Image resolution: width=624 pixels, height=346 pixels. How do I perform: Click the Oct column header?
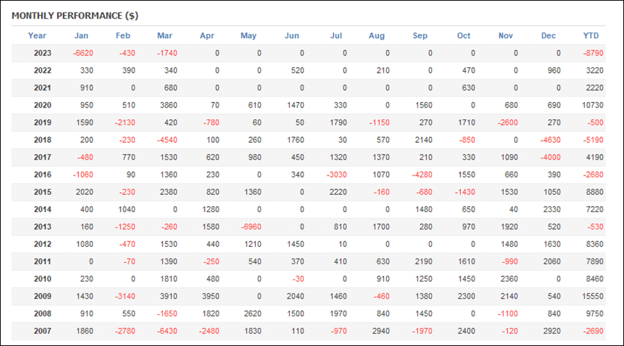464,35
